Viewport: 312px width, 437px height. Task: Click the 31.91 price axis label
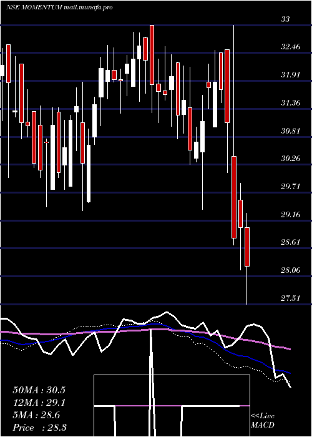(291, 75)
